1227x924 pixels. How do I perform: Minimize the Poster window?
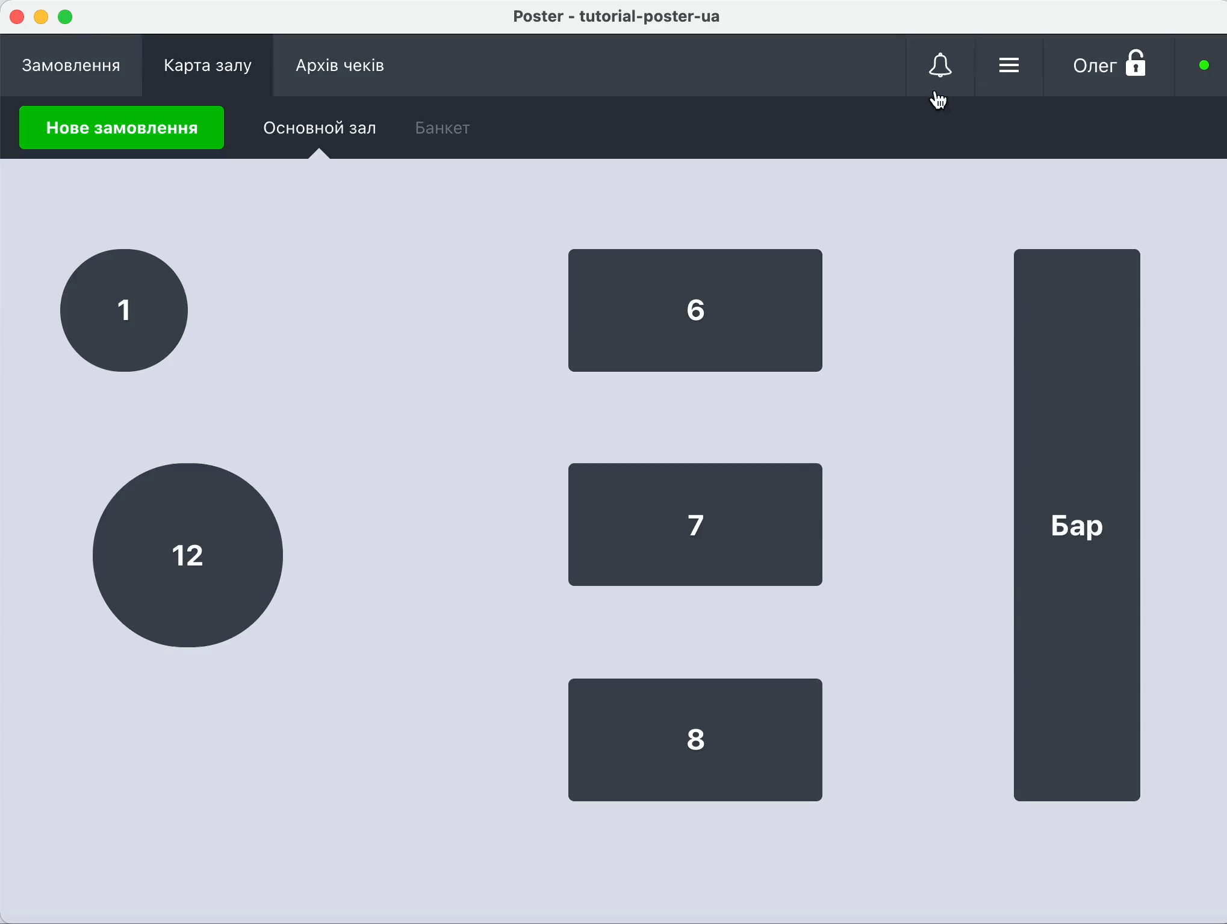click(41, 17)
